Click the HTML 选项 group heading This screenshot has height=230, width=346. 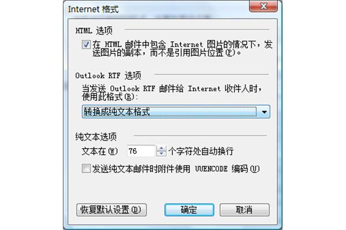pos(94,30)
